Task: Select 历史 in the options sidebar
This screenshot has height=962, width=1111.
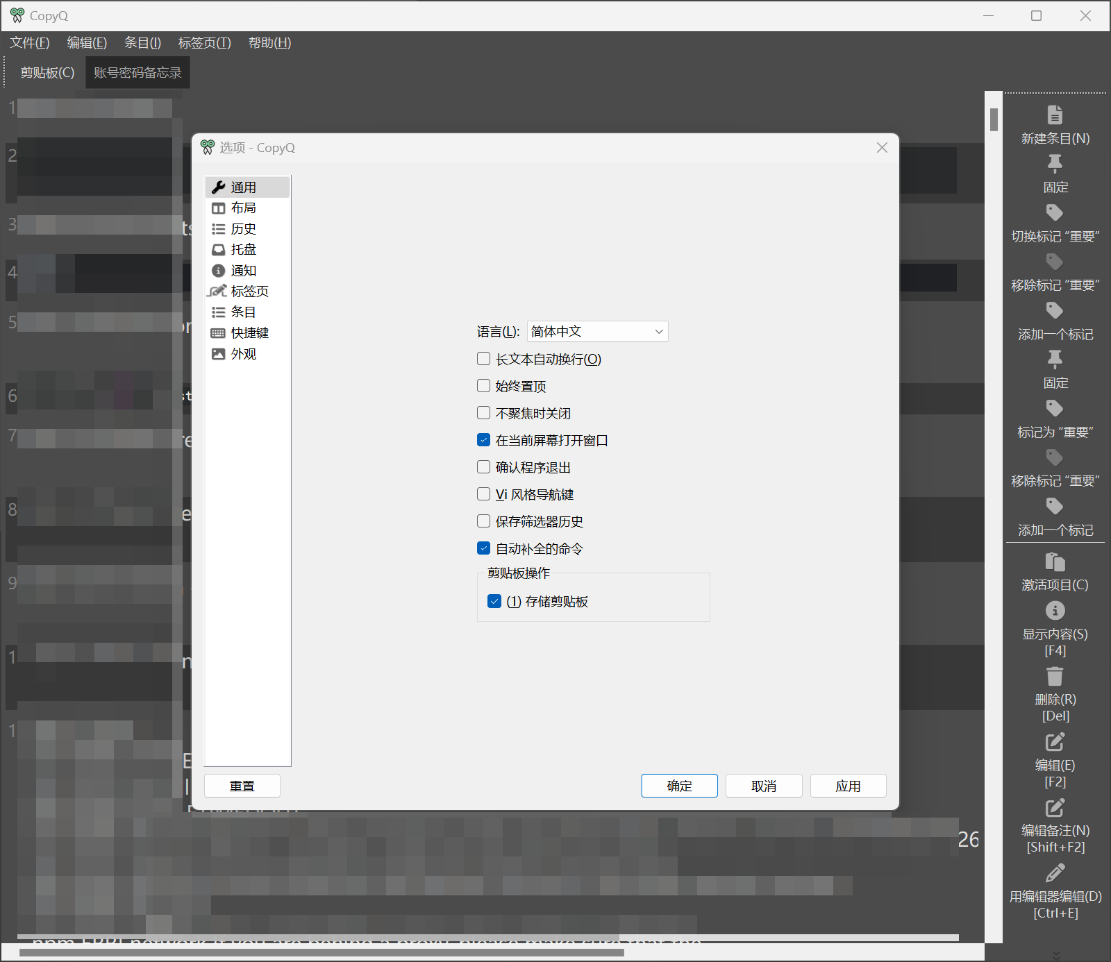Action: coord(247,229)
